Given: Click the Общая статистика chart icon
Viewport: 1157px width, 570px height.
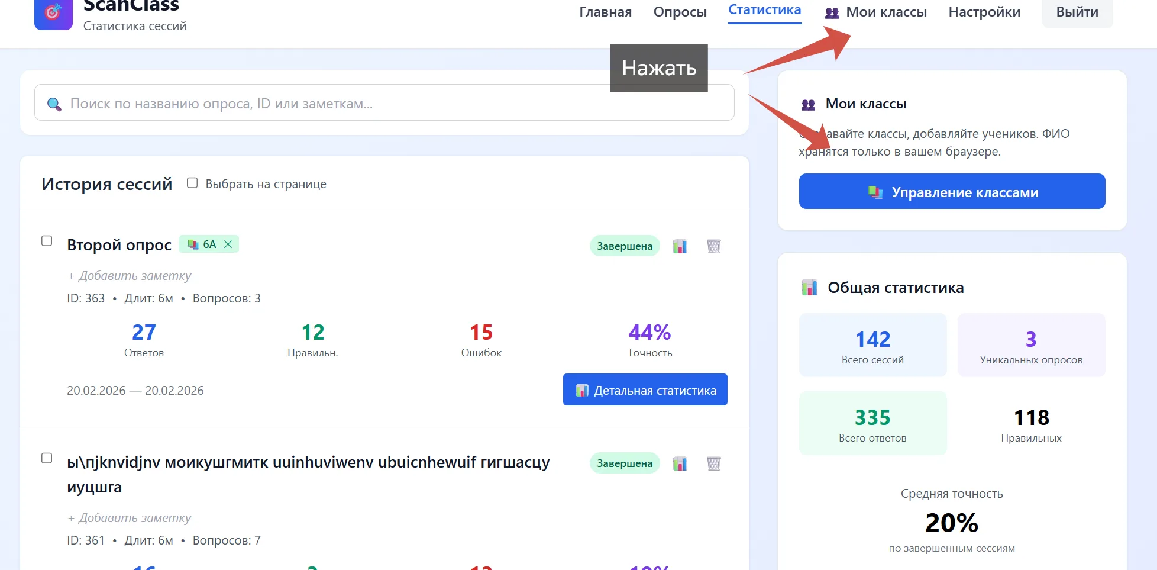Looking at the screenshot, I should tap(809, 288).
